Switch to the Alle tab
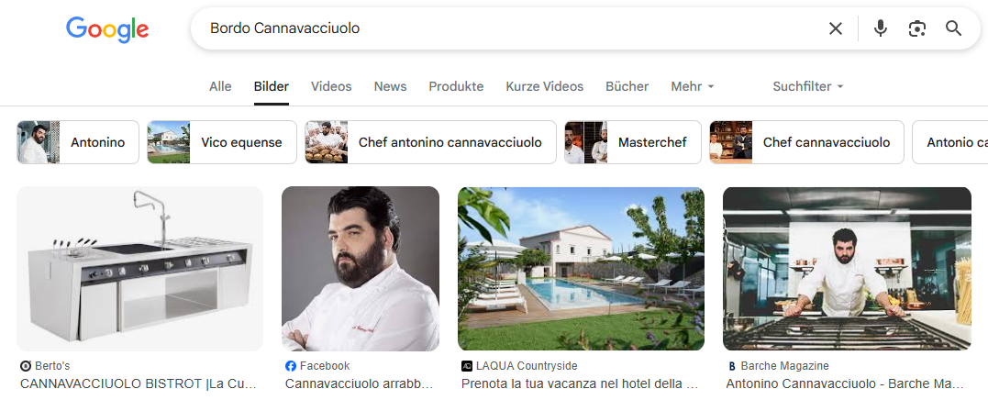This screenshot has width=988, height=400. [x=220, y=86]
